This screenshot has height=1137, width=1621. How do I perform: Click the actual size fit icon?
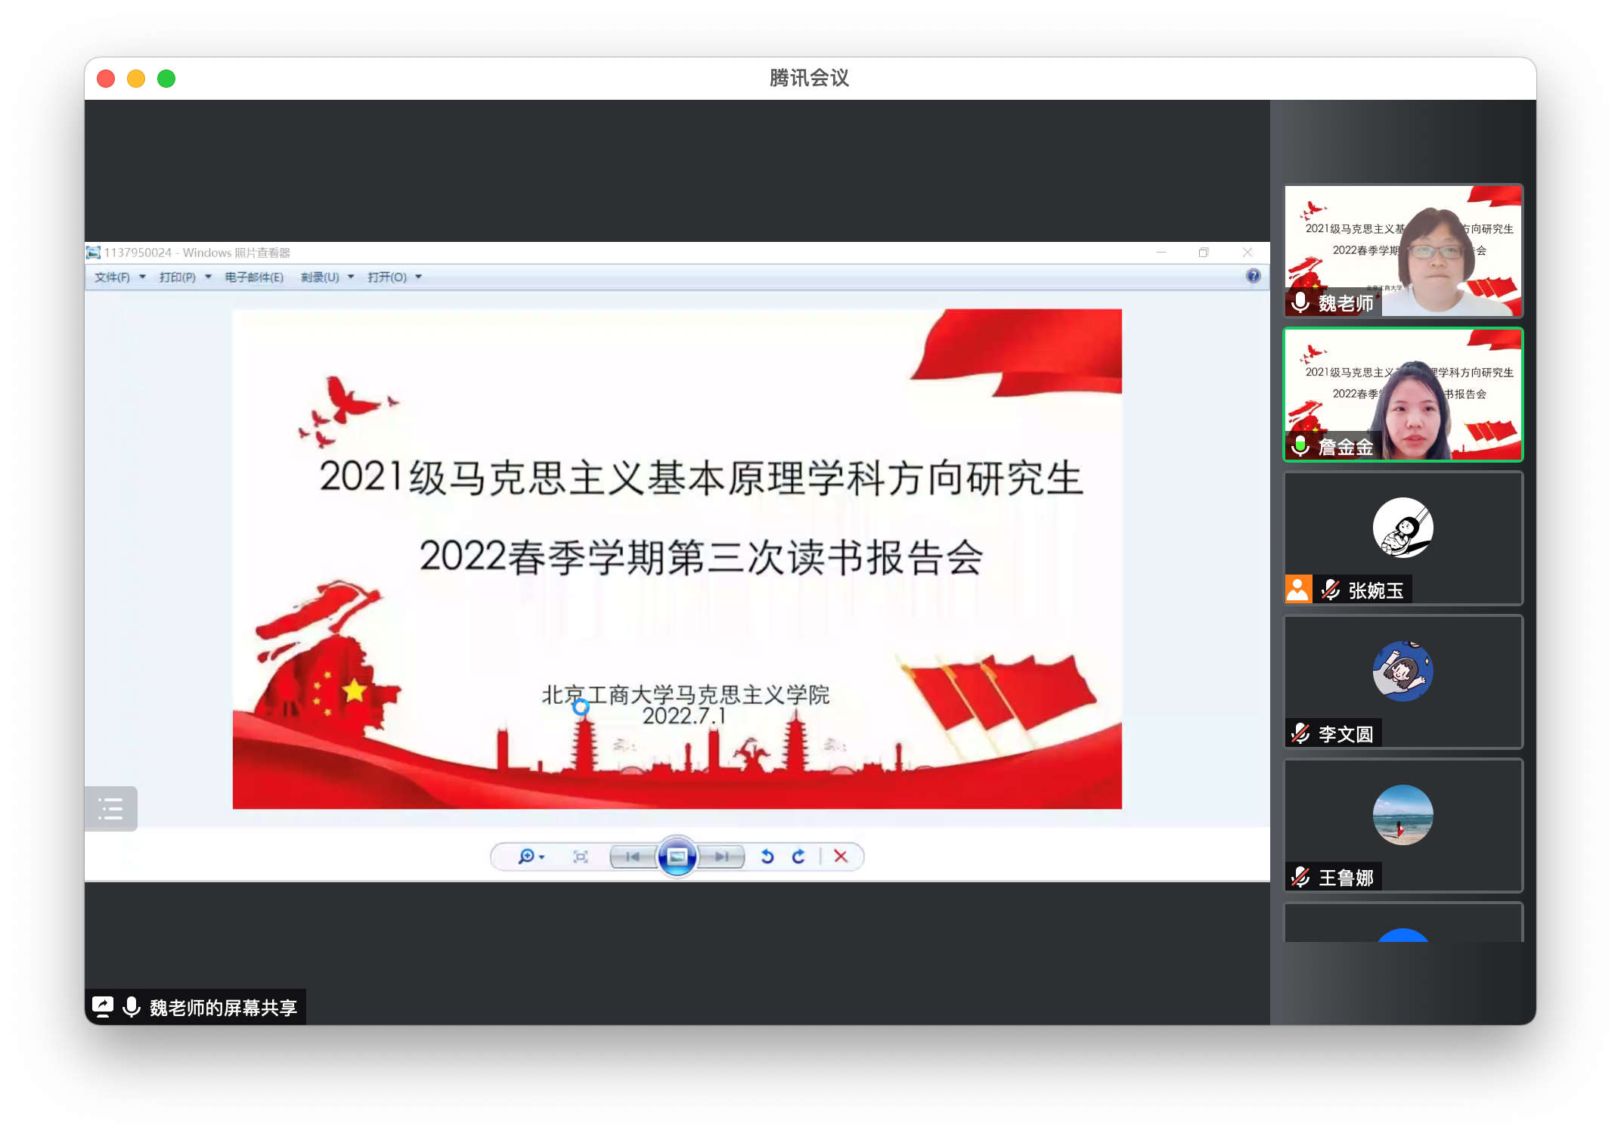(581, 857)
